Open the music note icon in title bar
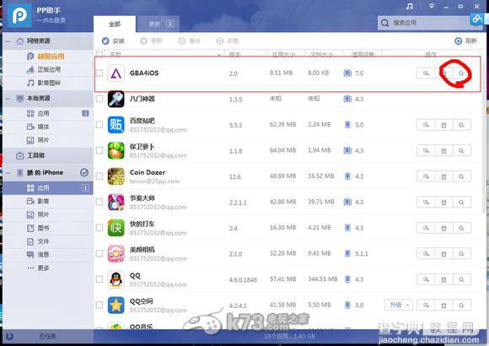The width and height of the screenshot is (489, 346). 410,7
